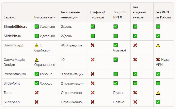Click the green checkmark next to SlidePix.ru 'Идеально'

pyautogui.click(x=37, y=36)
